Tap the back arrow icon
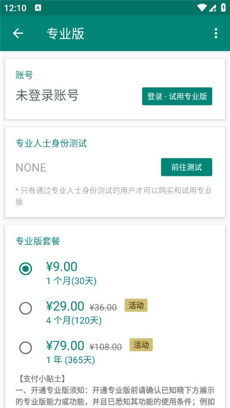The width and height of the screenshot is (230, 408). tap(18, 33)
